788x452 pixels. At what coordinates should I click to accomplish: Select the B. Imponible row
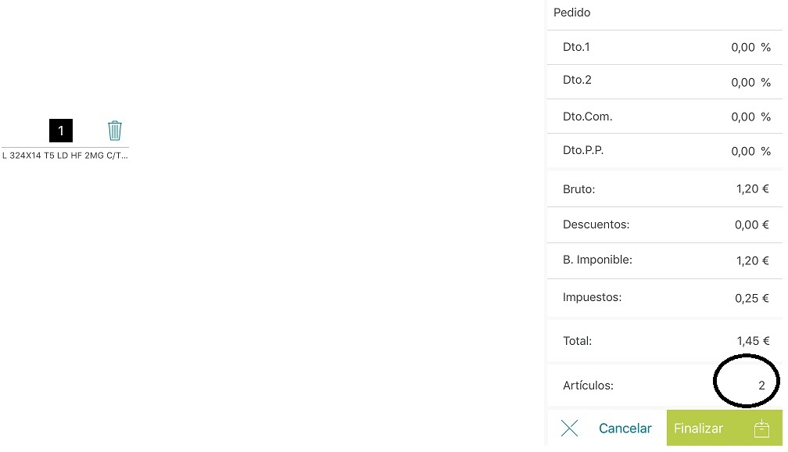(x=664, y=260)
